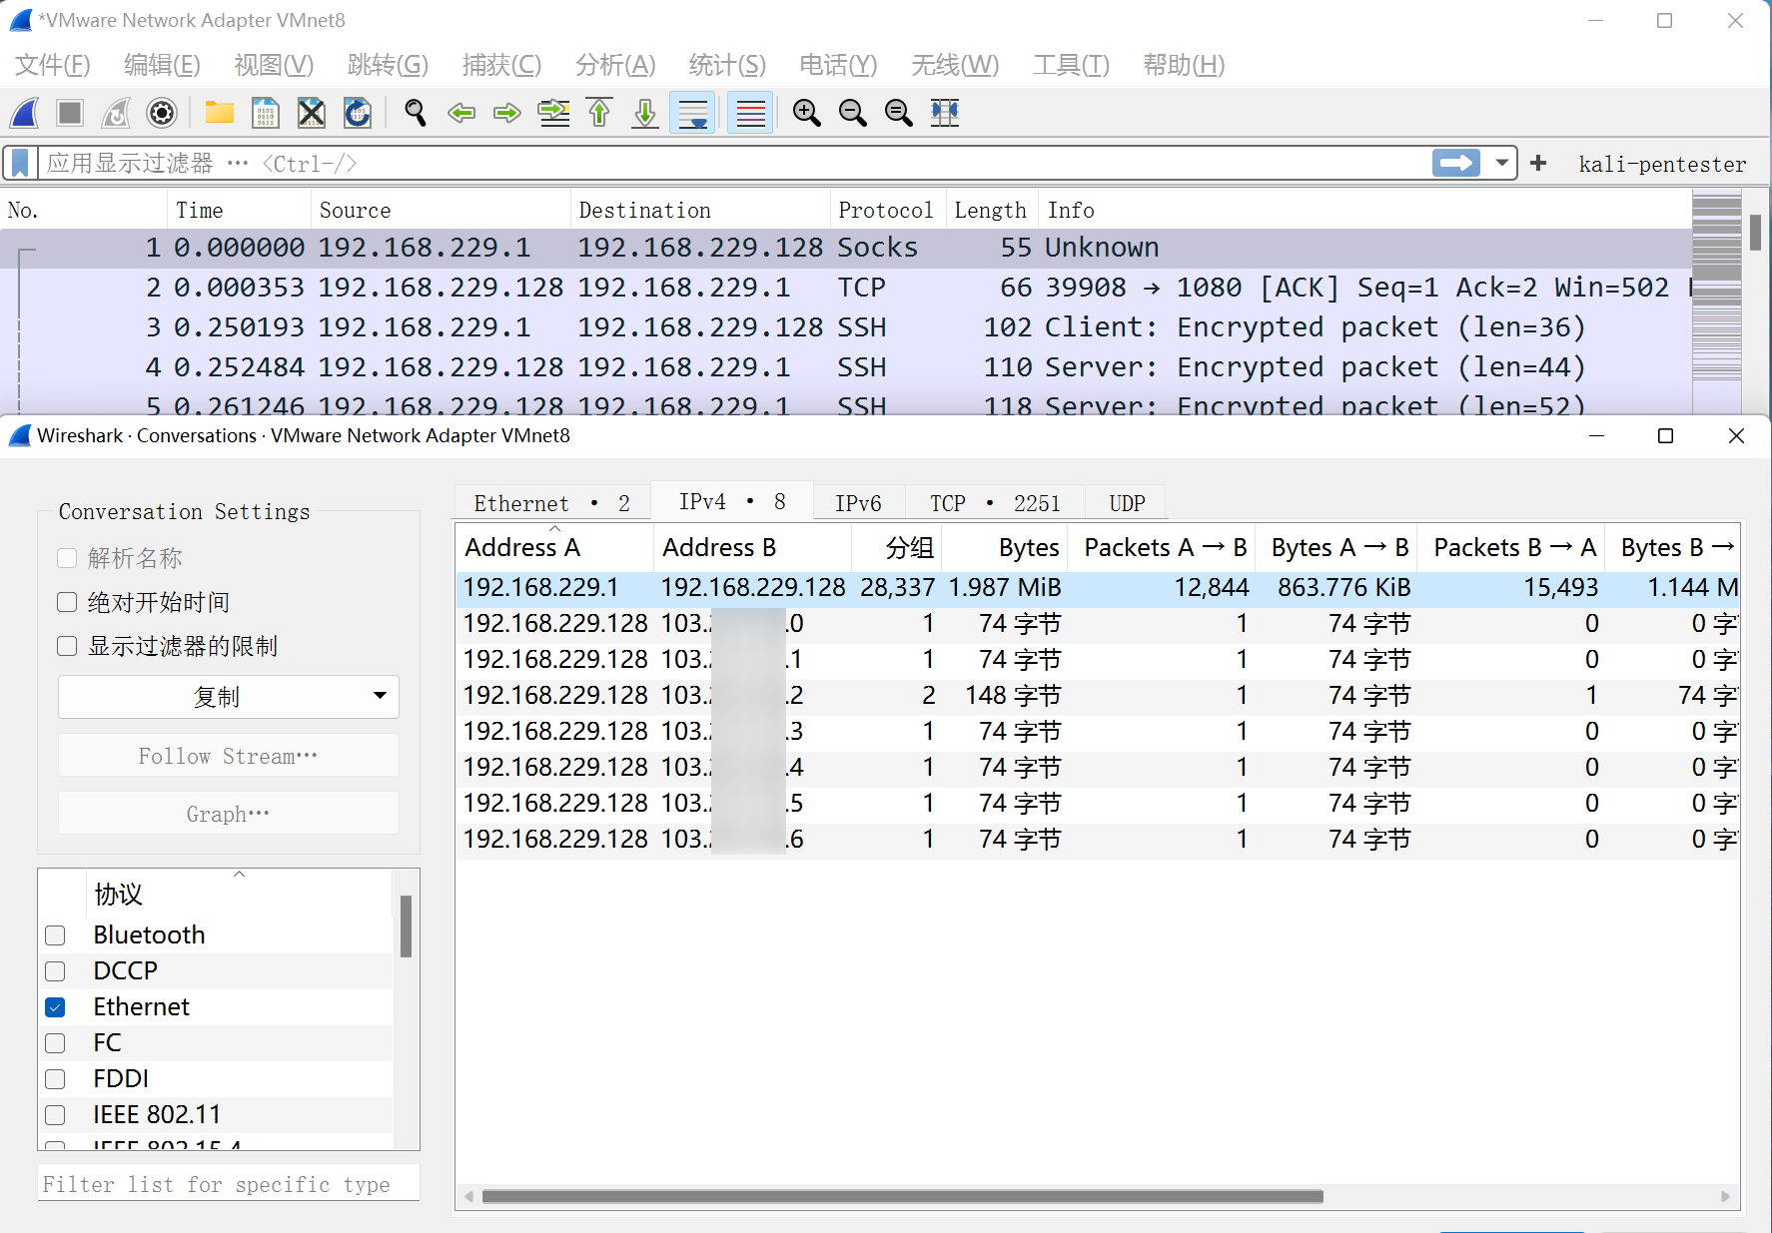The height and width of the screenshot is (1233, 1772).
Task: Open the Capture menu
Action: pyautogui.click(x=501, y=65)
